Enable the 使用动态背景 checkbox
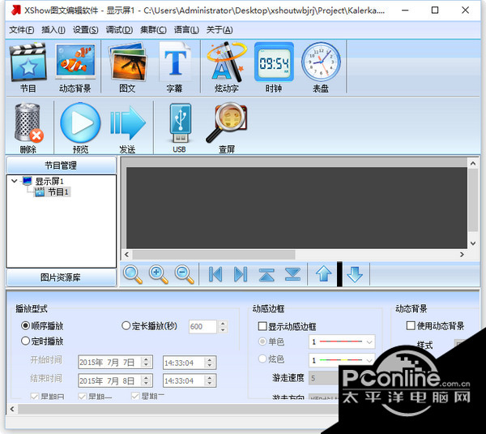 coord(411,325)
